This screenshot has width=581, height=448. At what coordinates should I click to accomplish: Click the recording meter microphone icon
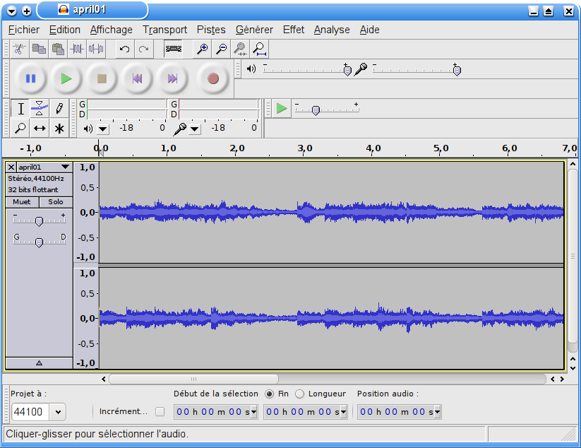pyautogui.click(x=180, y=129)
